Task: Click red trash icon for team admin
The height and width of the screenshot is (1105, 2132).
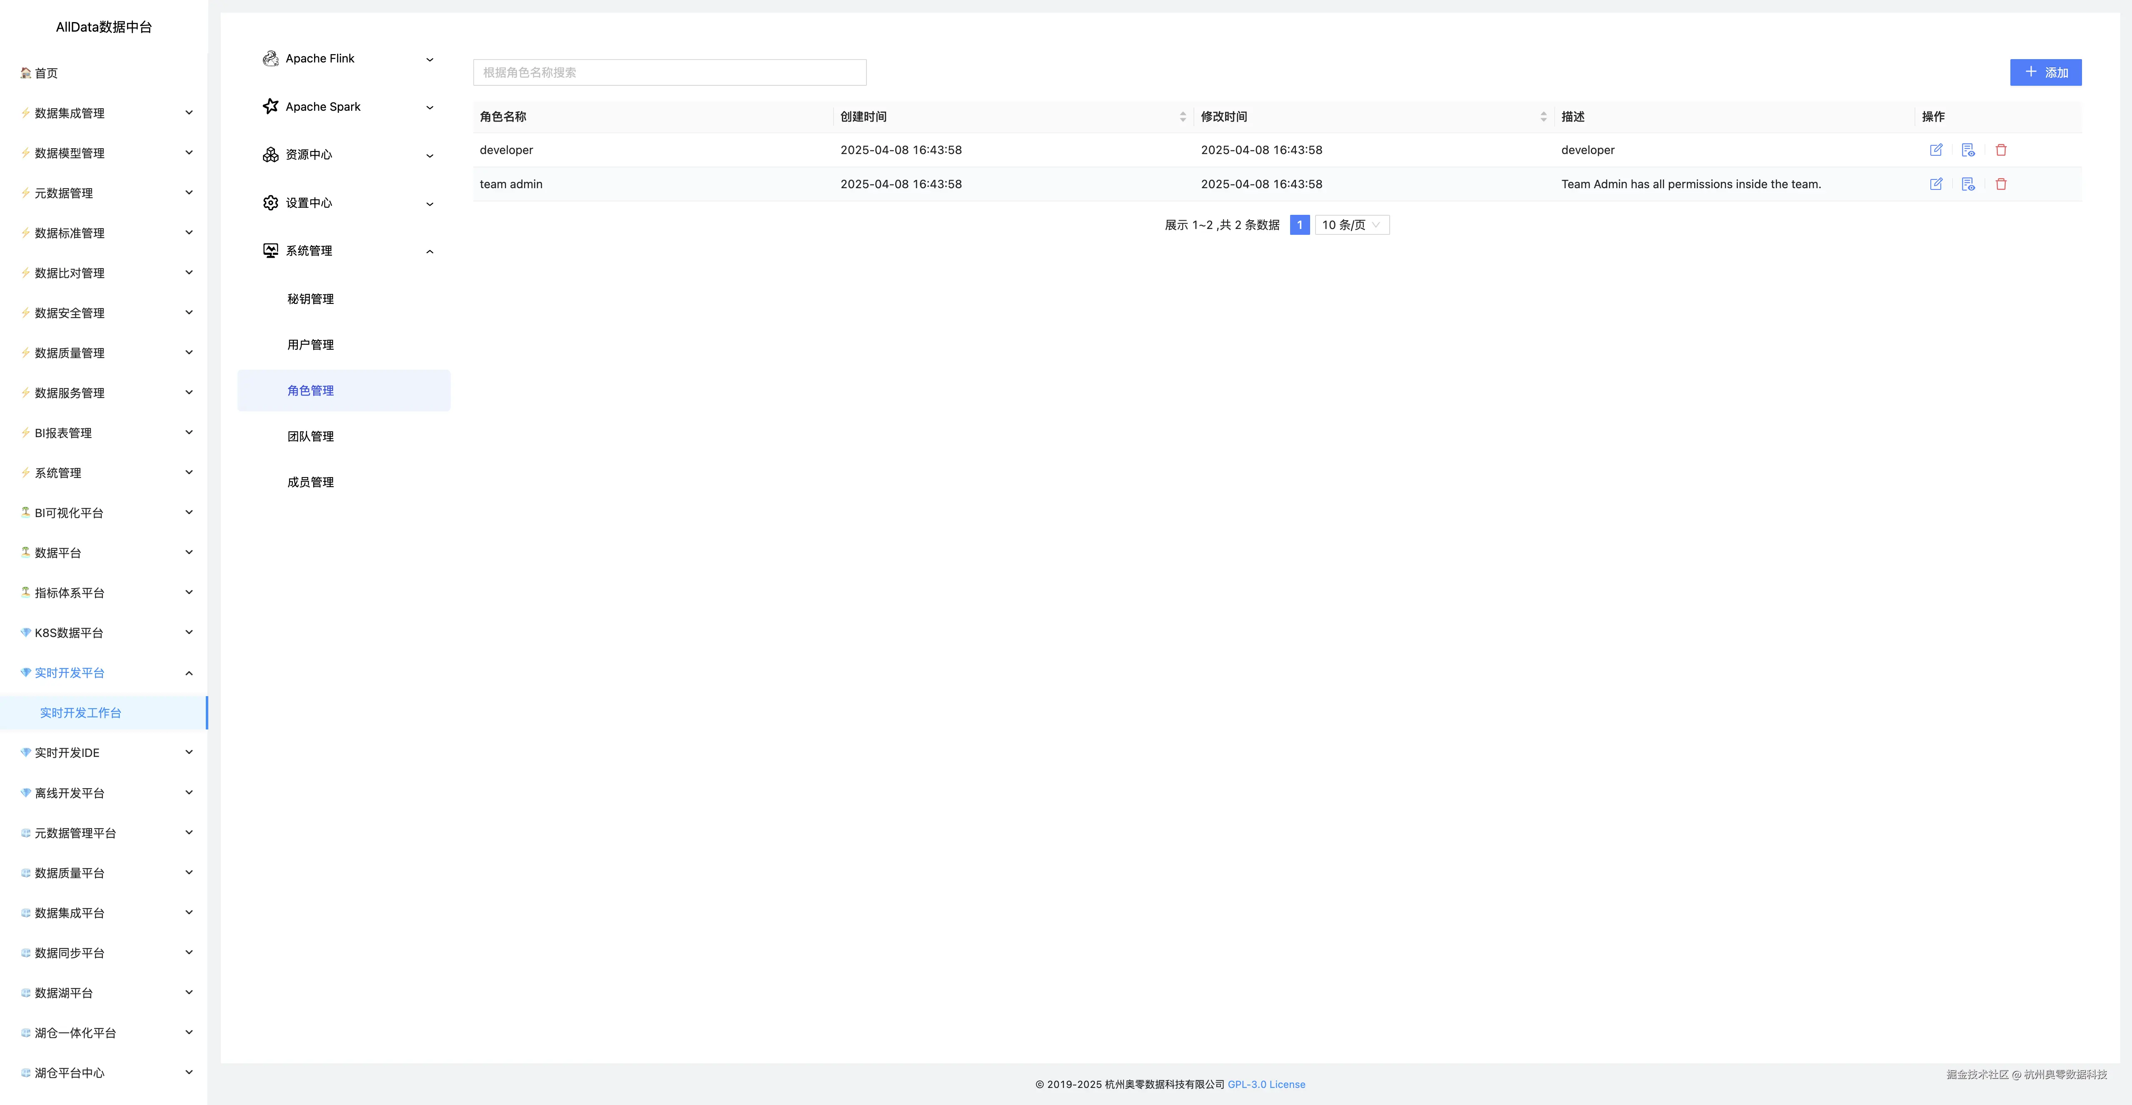Action: pyautogui.click(x=2001, y=184)
